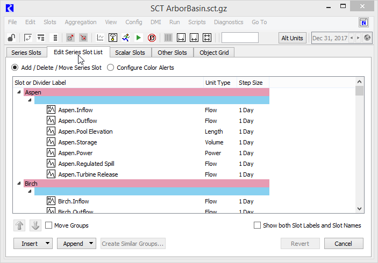Click the Alt Units button
Image resolution: width=378 pixels, height=263 pixels.
[x=293, y=38]
